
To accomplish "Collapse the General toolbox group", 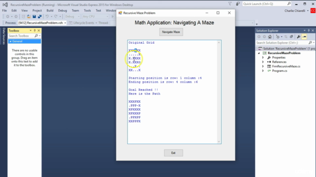I will (10, 41).
